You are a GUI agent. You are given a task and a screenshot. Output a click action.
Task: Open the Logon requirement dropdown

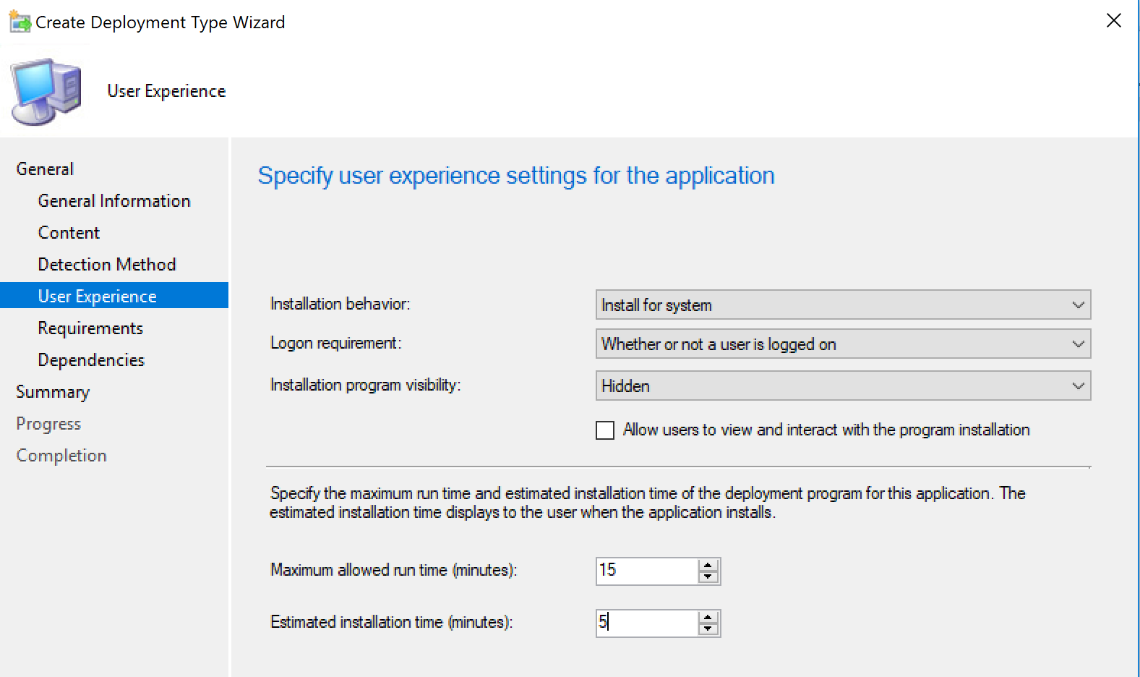[843, 344]
